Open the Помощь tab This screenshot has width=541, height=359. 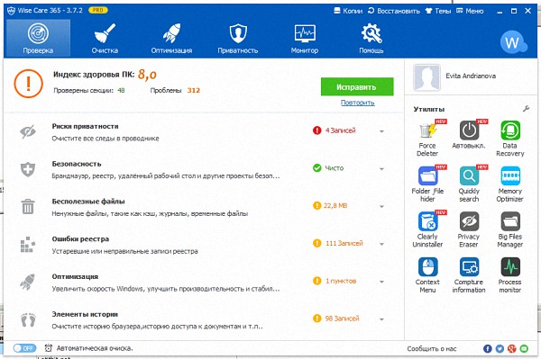coord(371,38)
